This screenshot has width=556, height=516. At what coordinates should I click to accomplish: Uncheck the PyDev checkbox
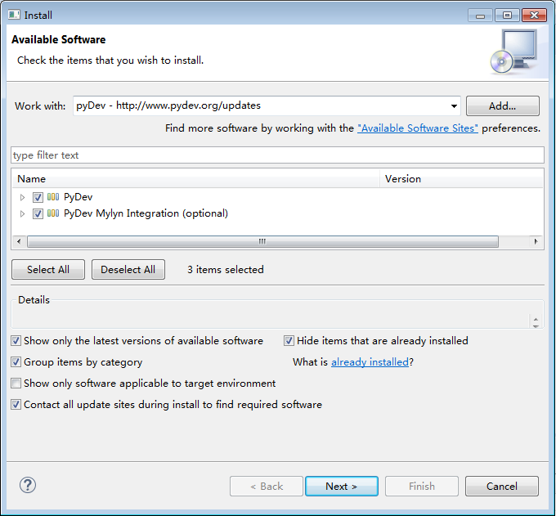pyautogui.click(x=38, y=197)
